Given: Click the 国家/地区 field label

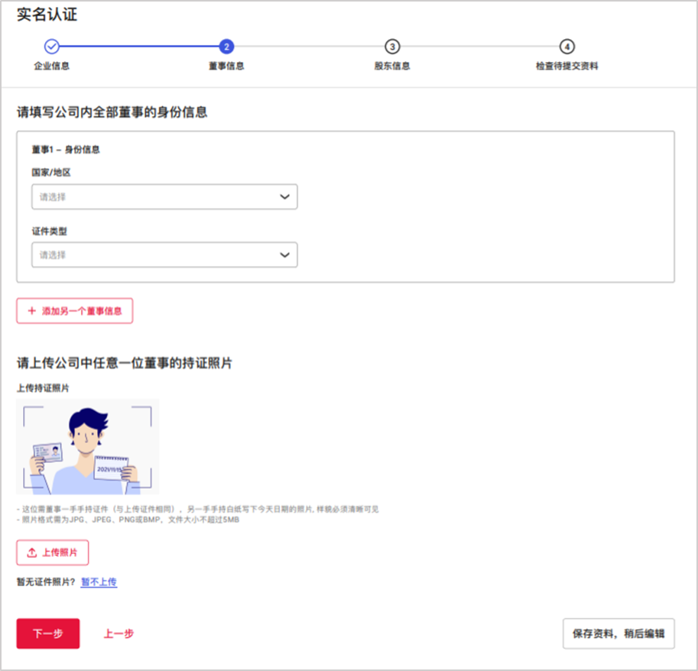Looking at the screenshot, I should click(x=51, y=173).
